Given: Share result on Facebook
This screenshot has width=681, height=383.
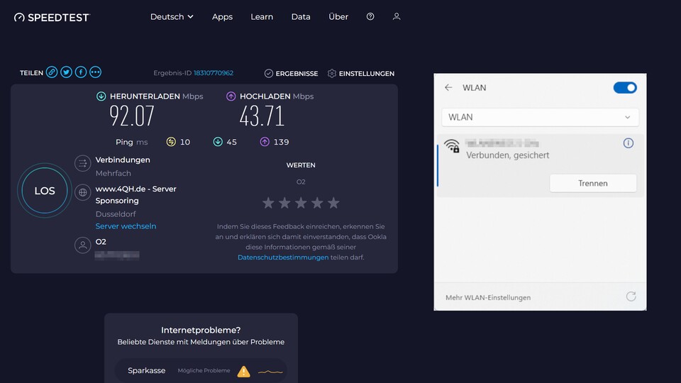Looking at the screenshot, I should [x=81, y=72].
